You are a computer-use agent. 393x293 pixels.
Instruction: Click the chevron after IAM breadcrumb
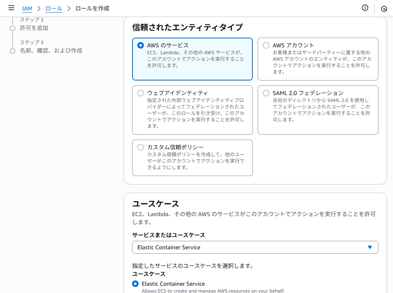[39, 8]
